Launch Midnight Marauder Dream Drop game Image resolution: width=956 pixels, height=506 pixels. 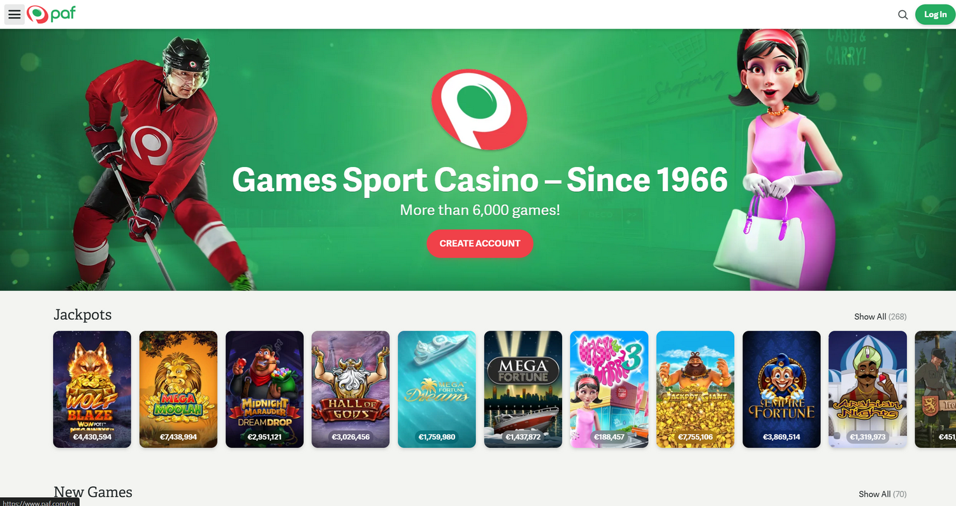(x=264, y=389)
